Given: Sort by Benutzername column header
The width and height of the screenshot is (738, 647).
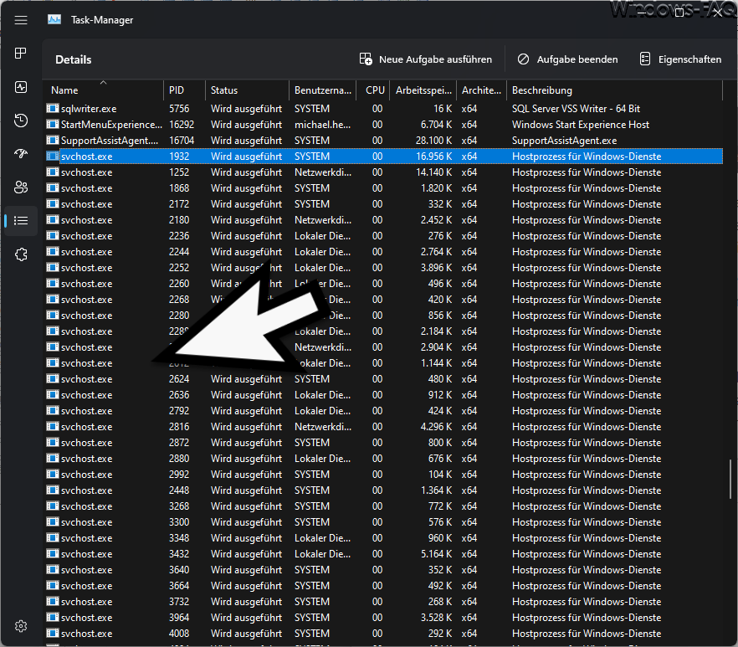Looking at the screenshot, I should pyautogui.click(x=322, y=90).
